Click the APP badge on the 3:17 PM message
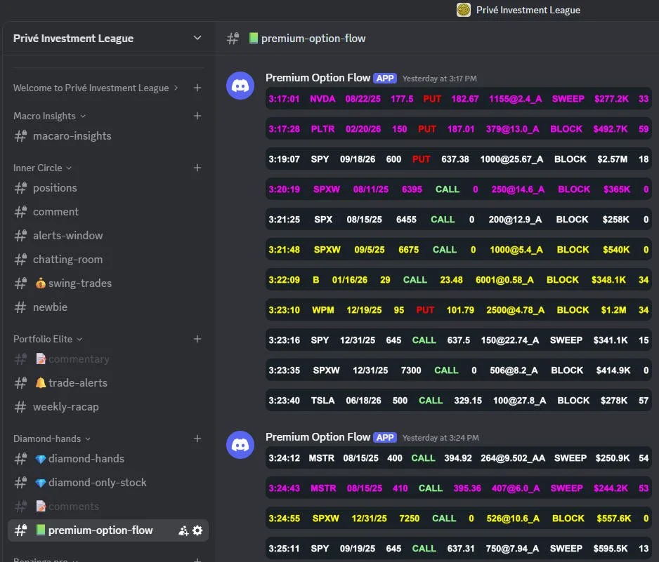Image resolution: width=659 pixels, height=562 pixels. point(385,79)
